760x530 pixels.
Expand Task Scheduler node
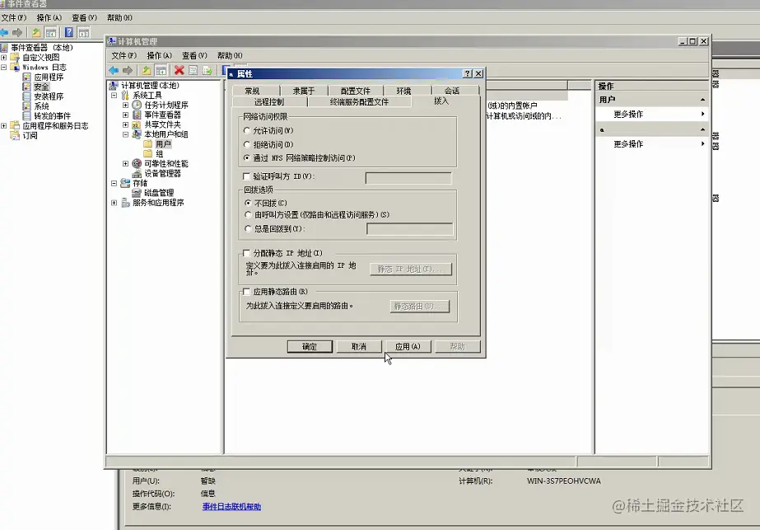coord(125,105)
